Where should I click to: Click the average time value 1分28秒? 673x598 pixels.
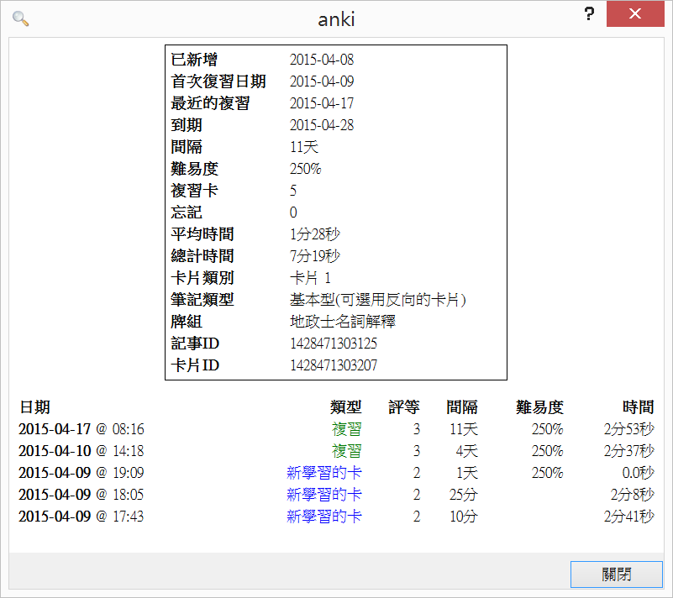(314, 234)
